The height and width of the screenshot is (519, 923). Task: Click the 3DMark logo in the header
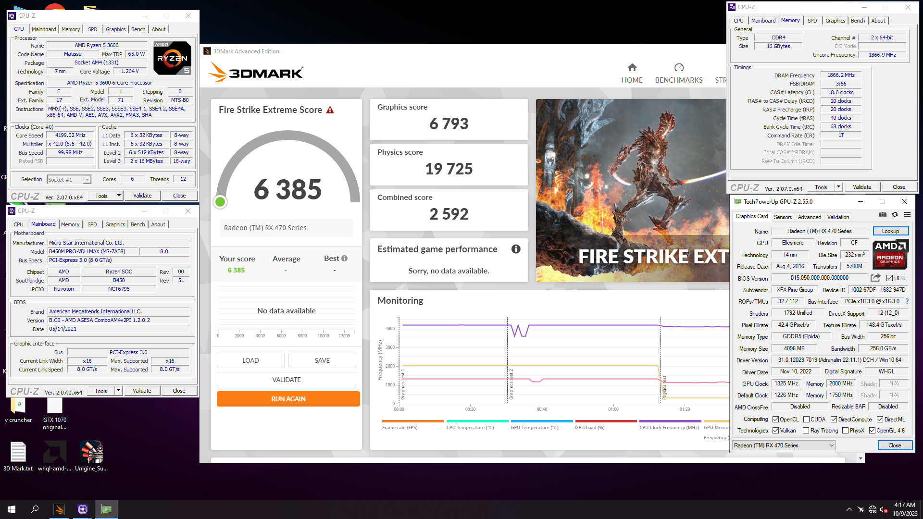(x=256, y=72)
